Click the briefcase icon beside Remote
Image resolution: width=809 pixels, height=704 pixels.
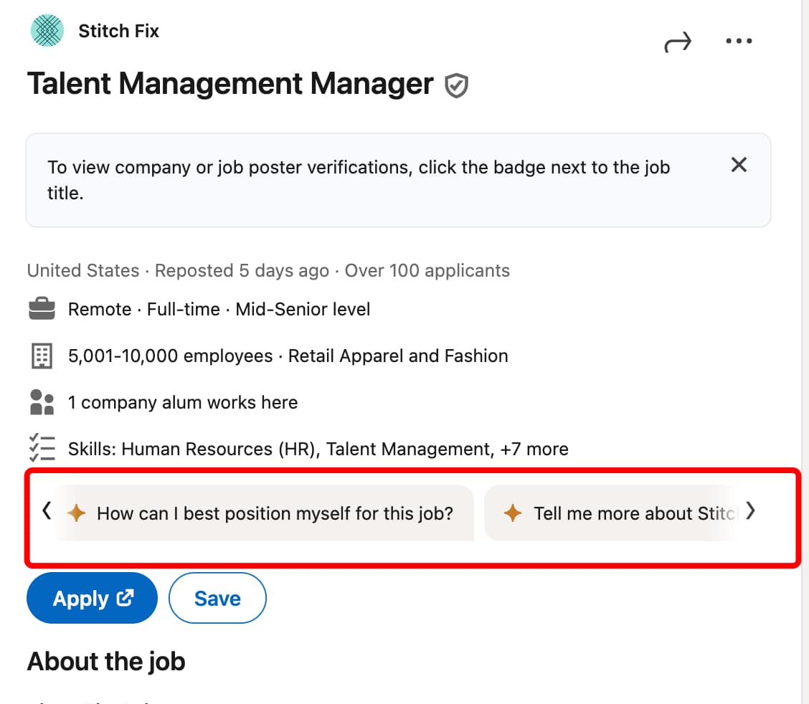[x=42, y=309]
